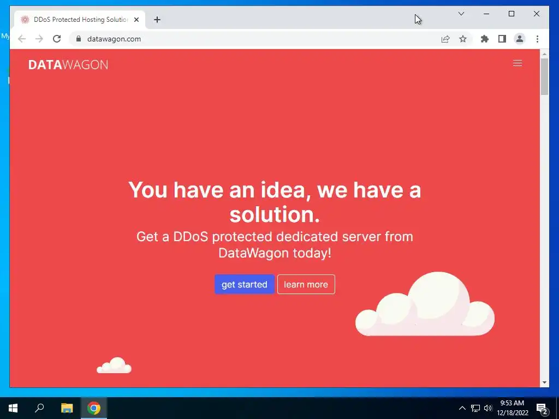Open clock and date flyout
The image size is (559, 419).
pyautogui.click(x=512, y=408)
